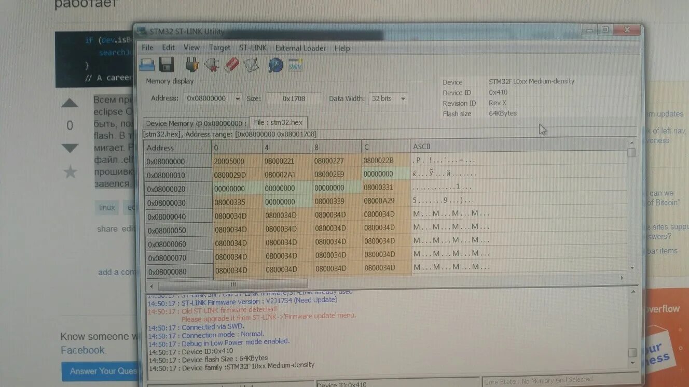Program and verify toolbar icon
The image size is (689, 387).
click(251, 65)
